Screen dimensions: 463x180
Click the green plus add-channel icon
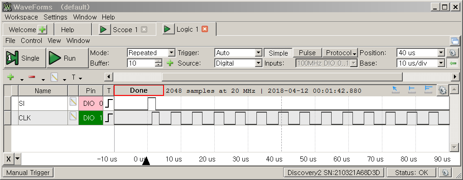(10, 77)
